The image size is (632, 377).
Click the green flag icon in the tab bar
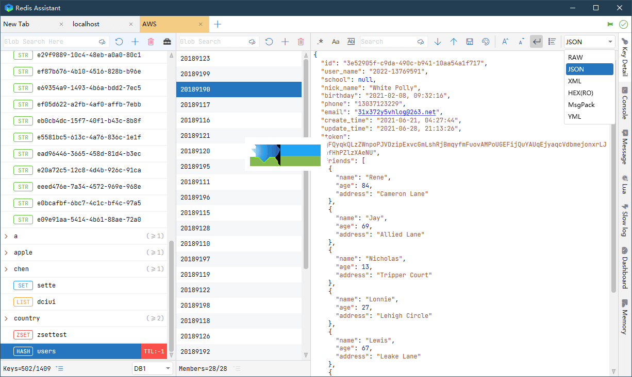tap(610, 24)
